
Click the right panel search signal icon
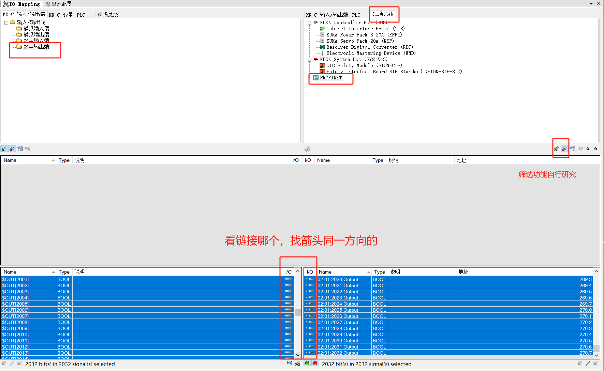(580, 149)
